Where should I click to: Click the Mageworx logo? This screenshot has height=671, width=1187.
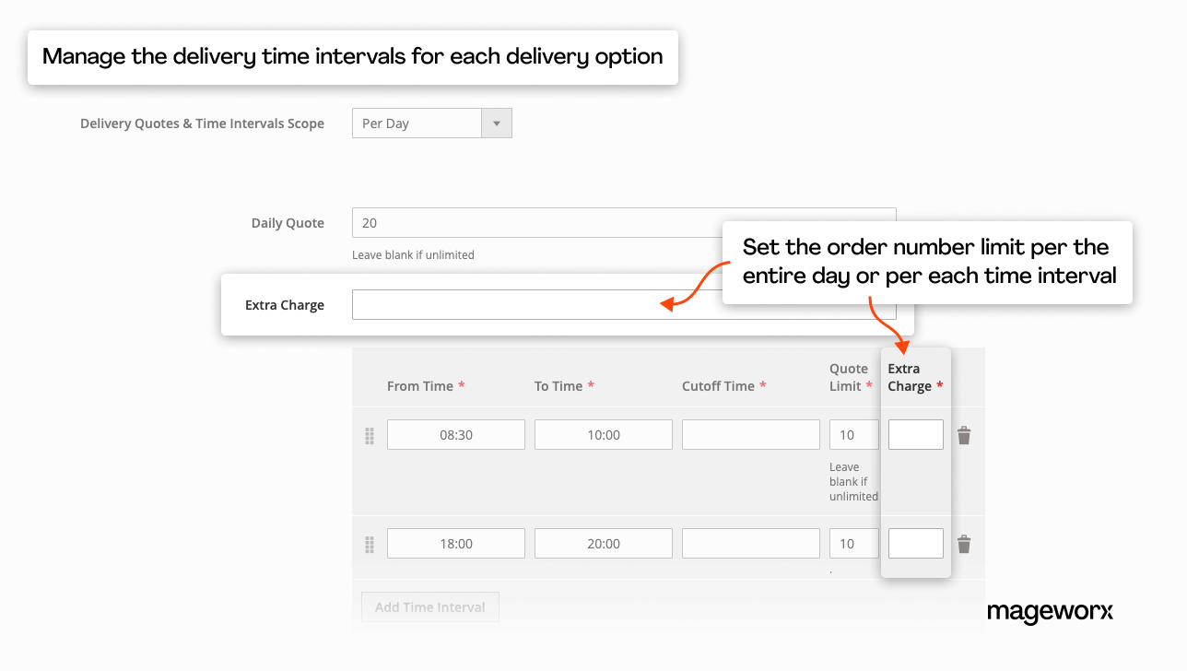(1050, 611)
